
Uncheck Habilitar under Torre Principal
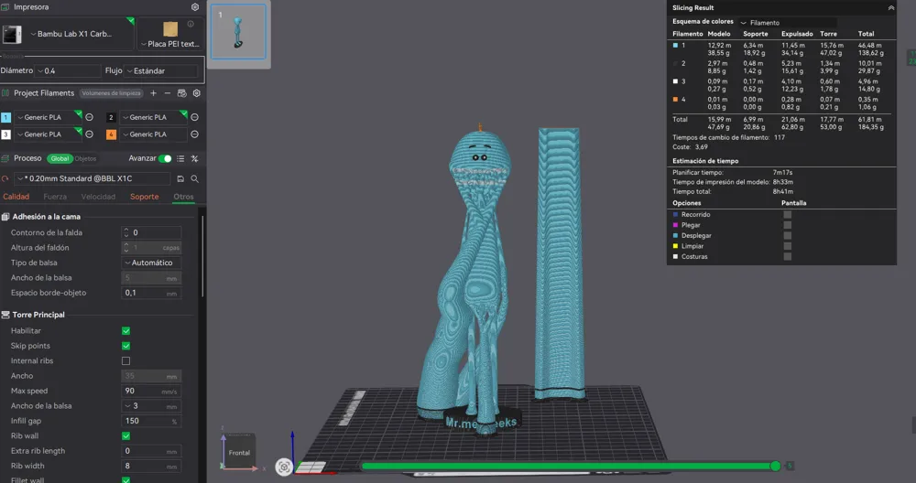click(x=125, y=331)
